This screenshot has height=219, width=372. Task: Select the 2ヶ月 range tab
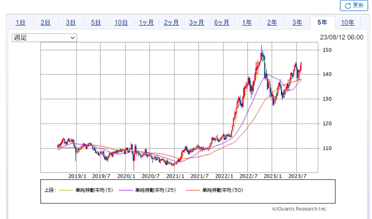(x=171, y=22)
